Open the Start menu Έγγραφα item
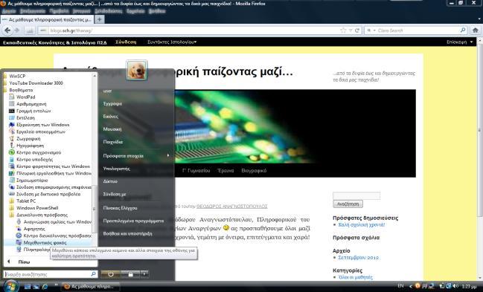Image resolution: width=483 pixels, height=292 pixels. (112, 104)
